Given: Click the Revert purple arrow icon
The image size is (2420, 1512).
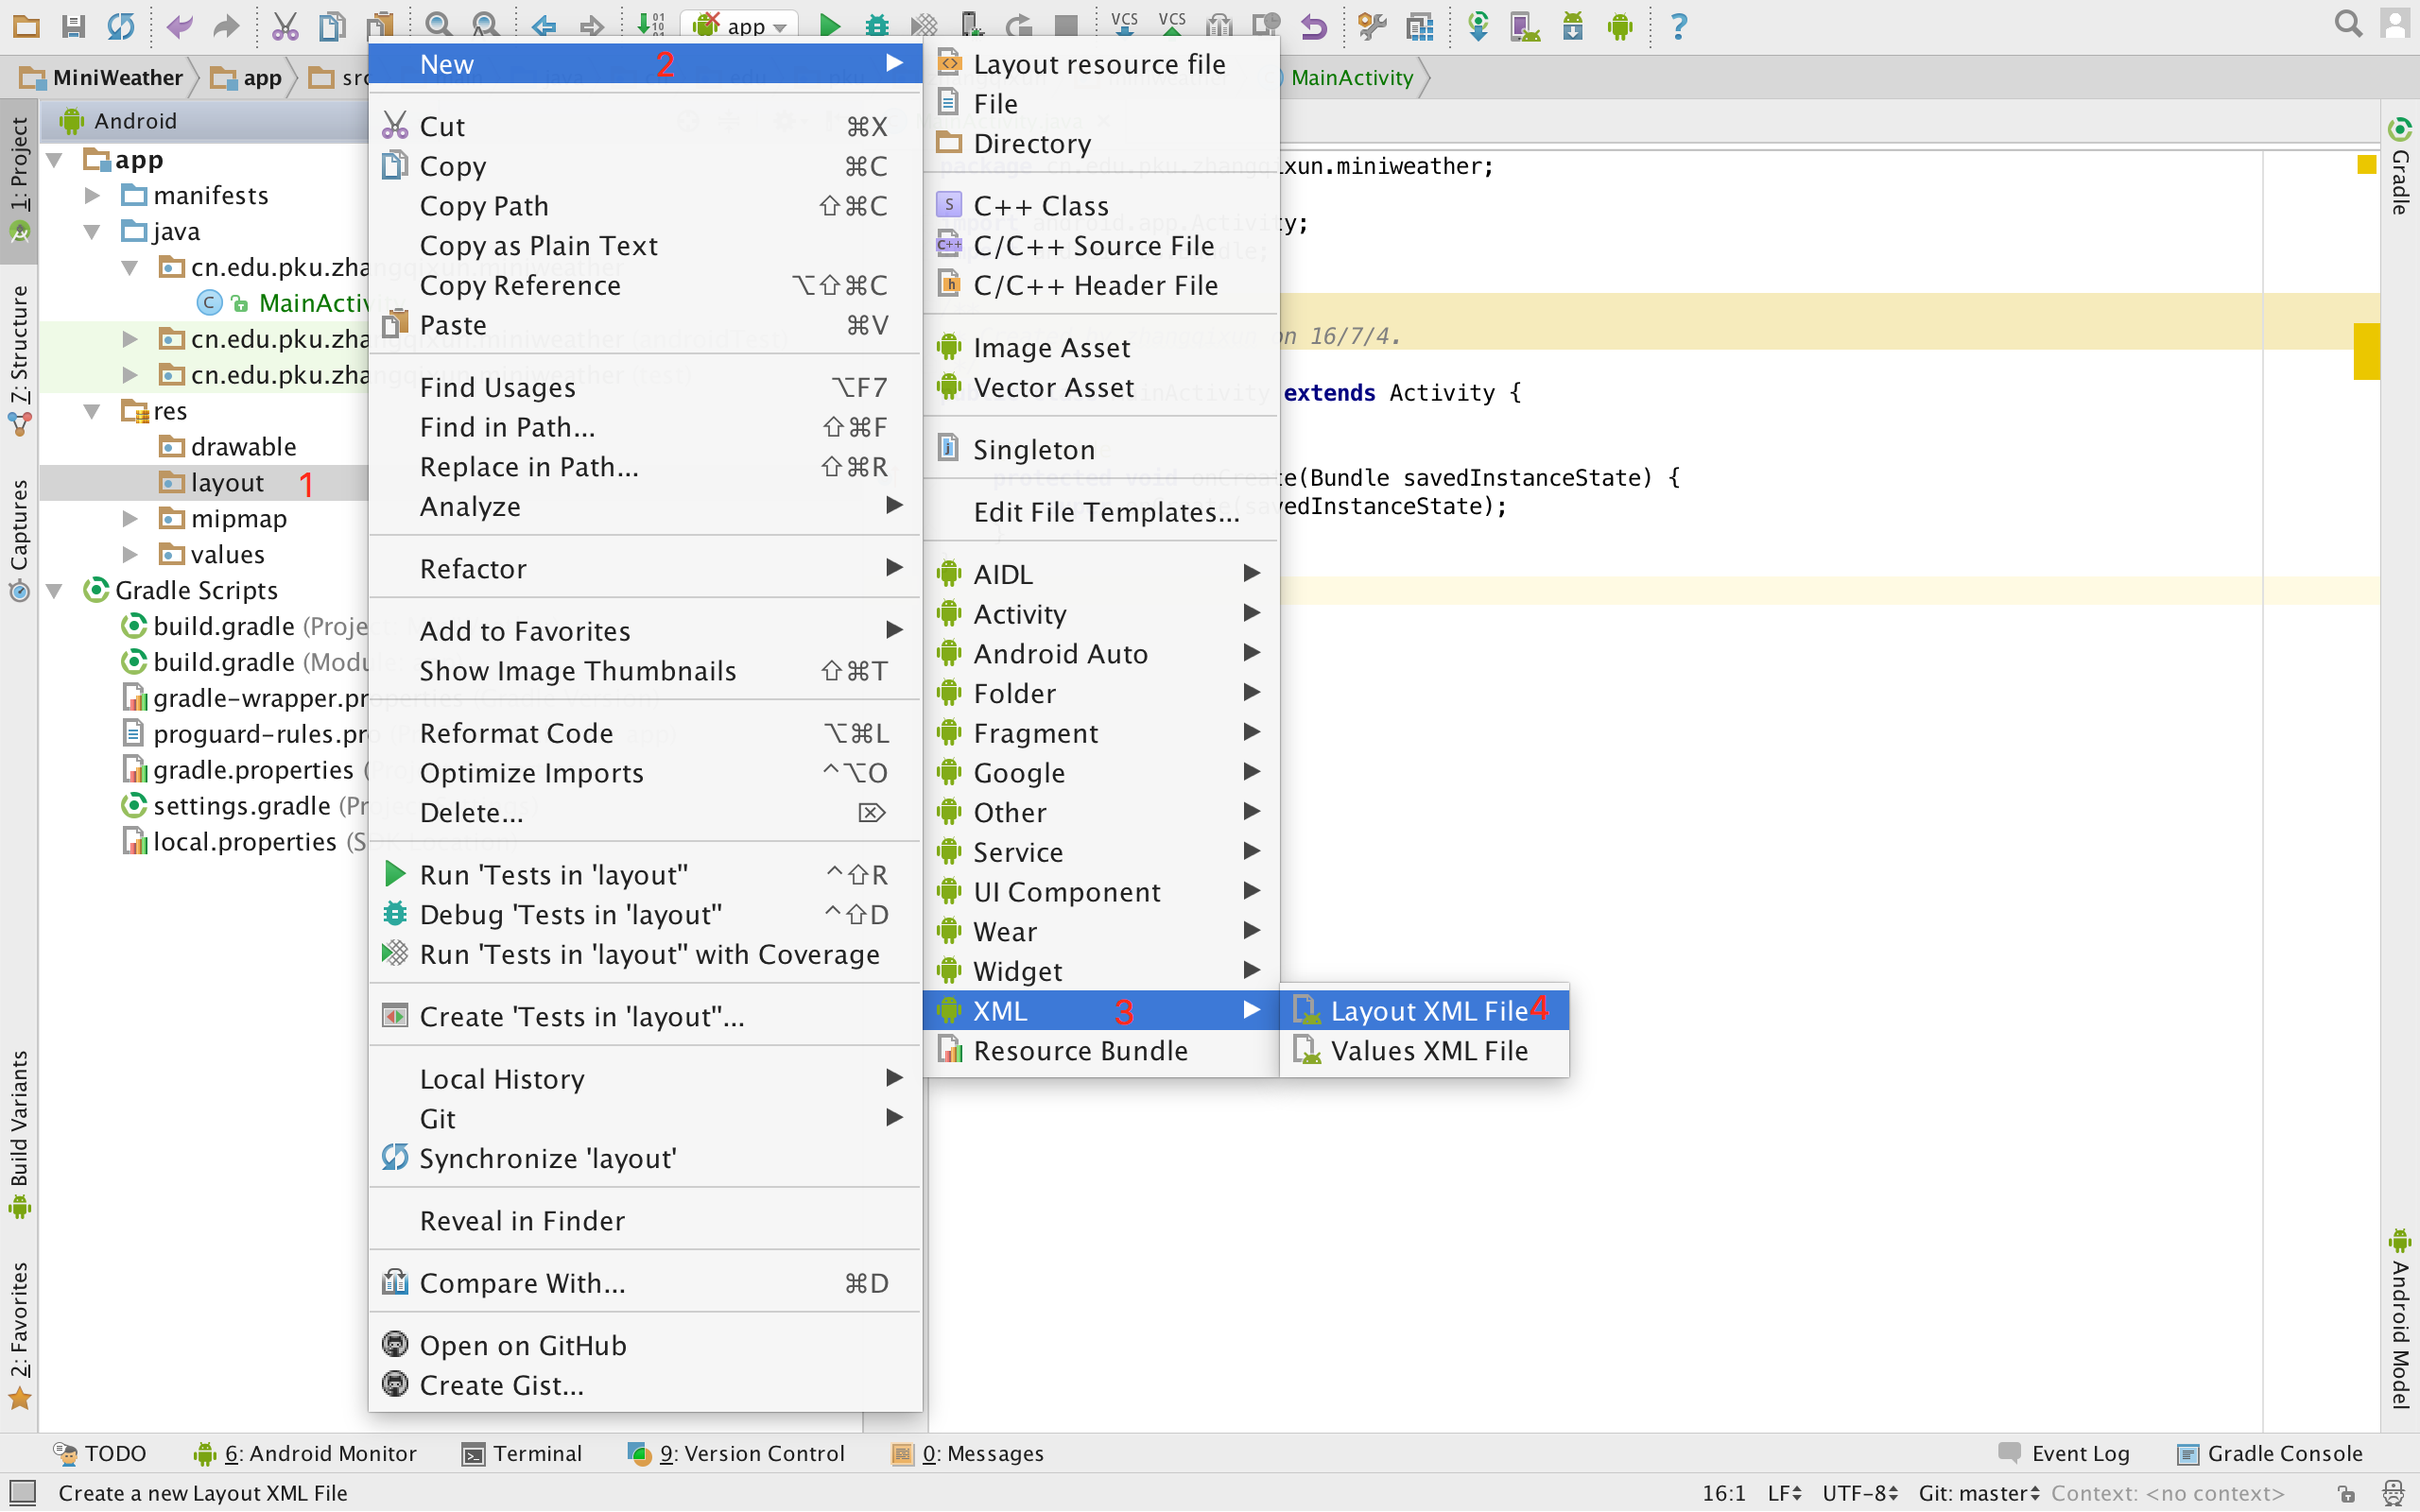Looking at the screenshot, I should tap(1314, 26).
